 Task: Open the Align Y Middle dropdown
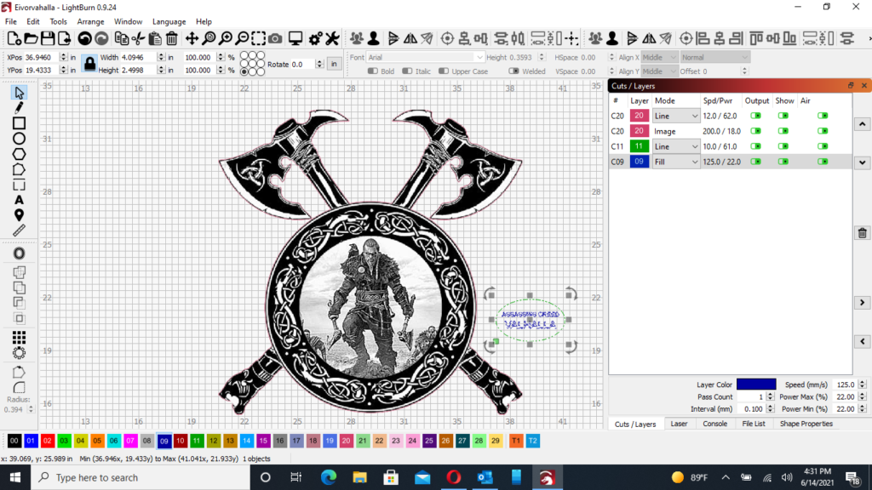click(660, 71)
